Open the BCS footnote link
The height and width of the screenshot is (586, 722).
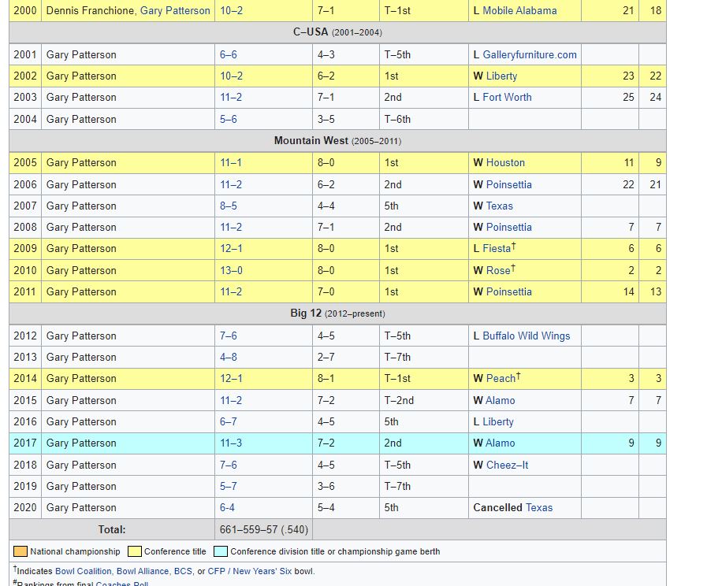point(183,571)
